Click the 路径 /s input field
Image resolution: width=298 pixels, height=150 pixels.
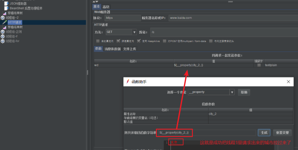224,32
